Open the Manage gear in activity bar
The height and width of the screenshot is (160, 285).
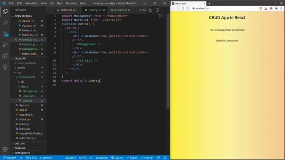(x=5, y=149)
